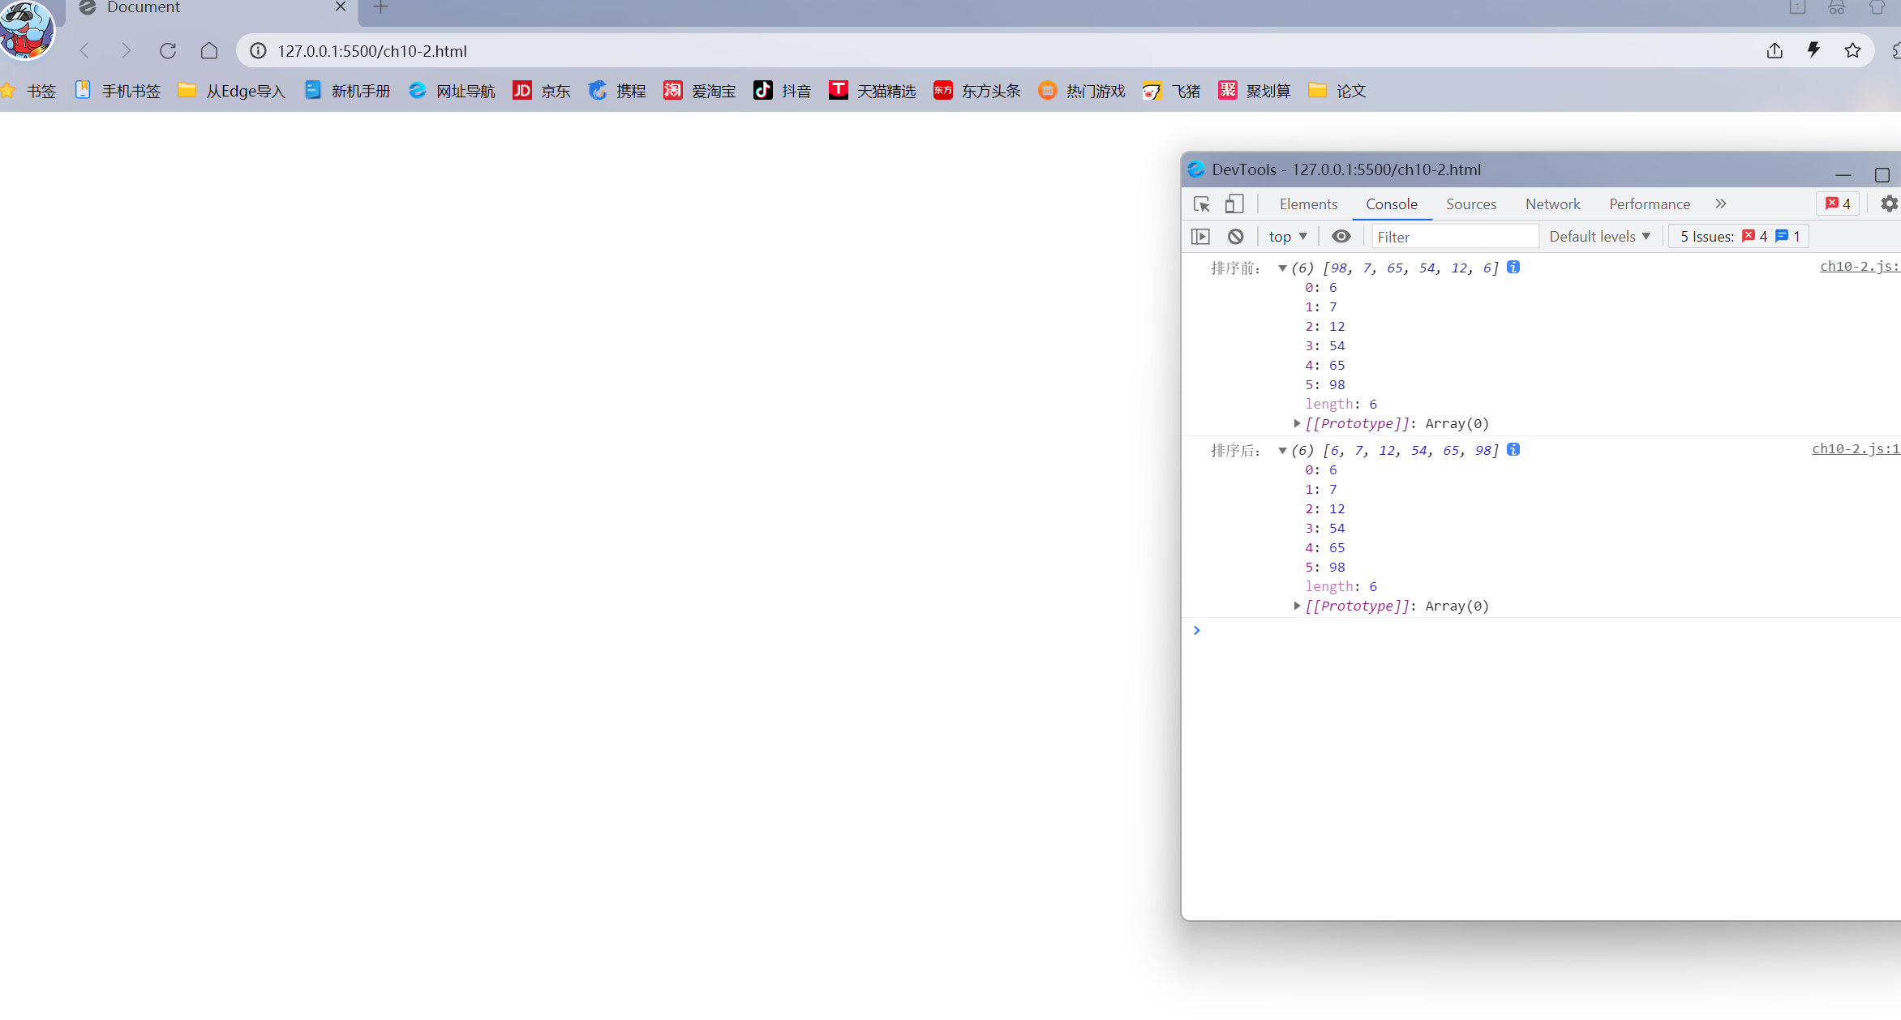Reload the page with refresh icon

[x=168, y=51]
